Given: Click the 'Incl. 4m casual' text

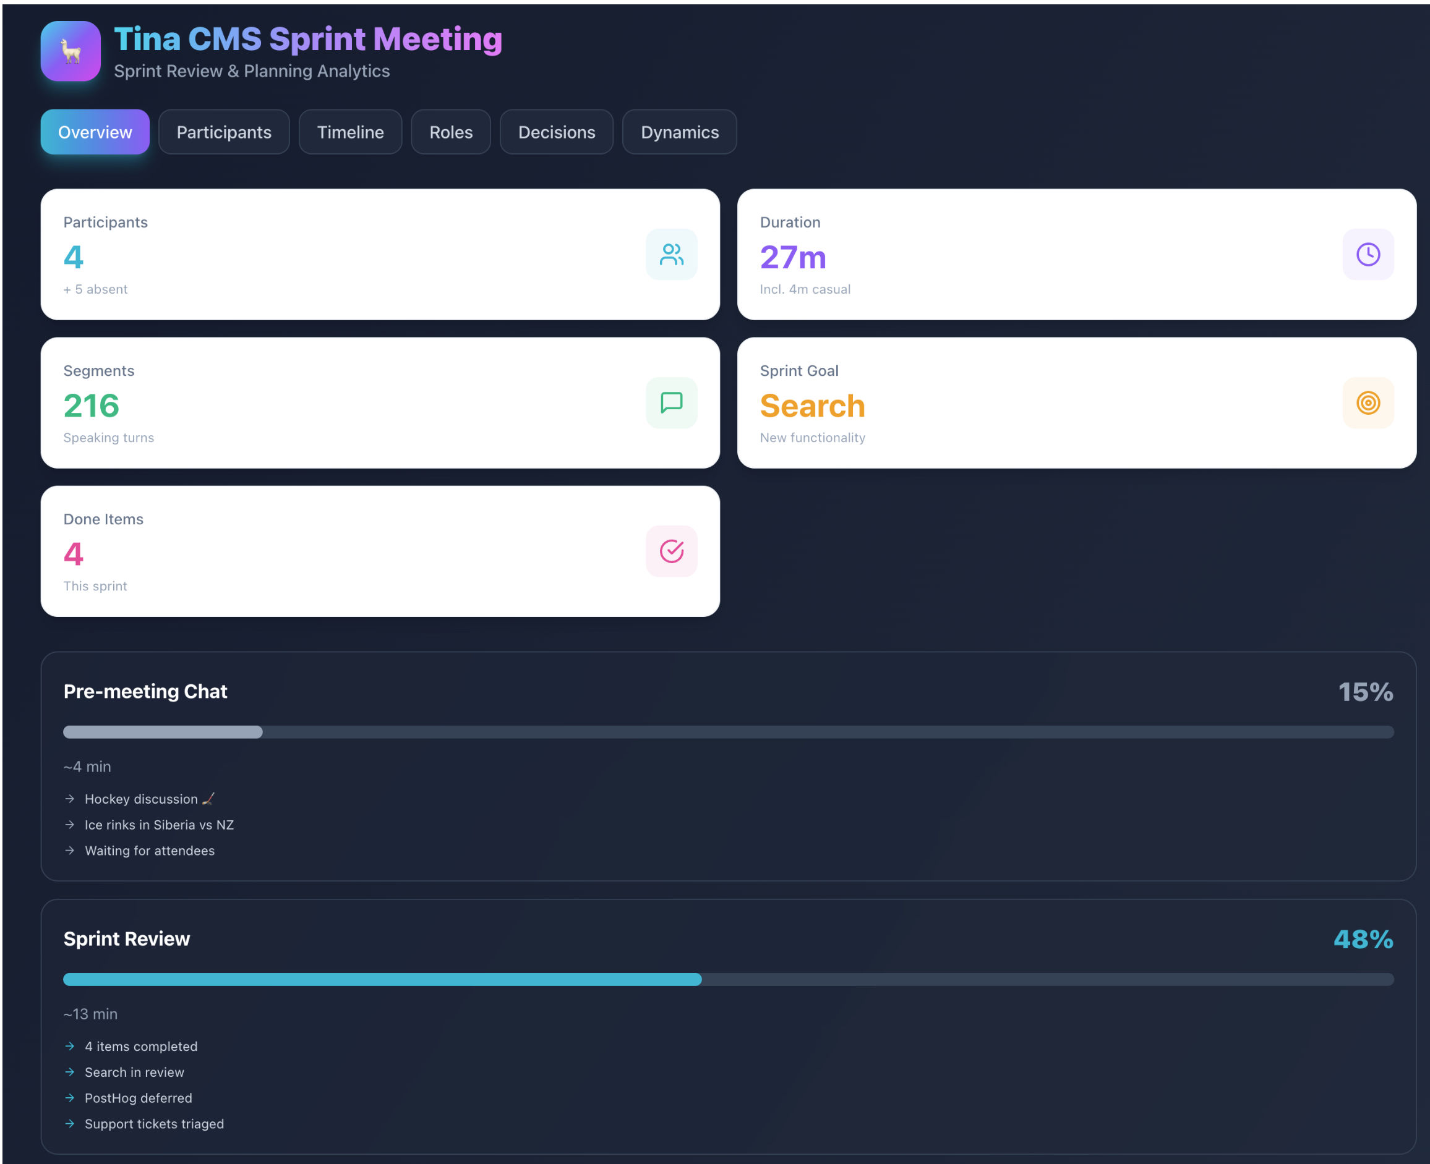Looking at the screenshot, I should [805, 289].
